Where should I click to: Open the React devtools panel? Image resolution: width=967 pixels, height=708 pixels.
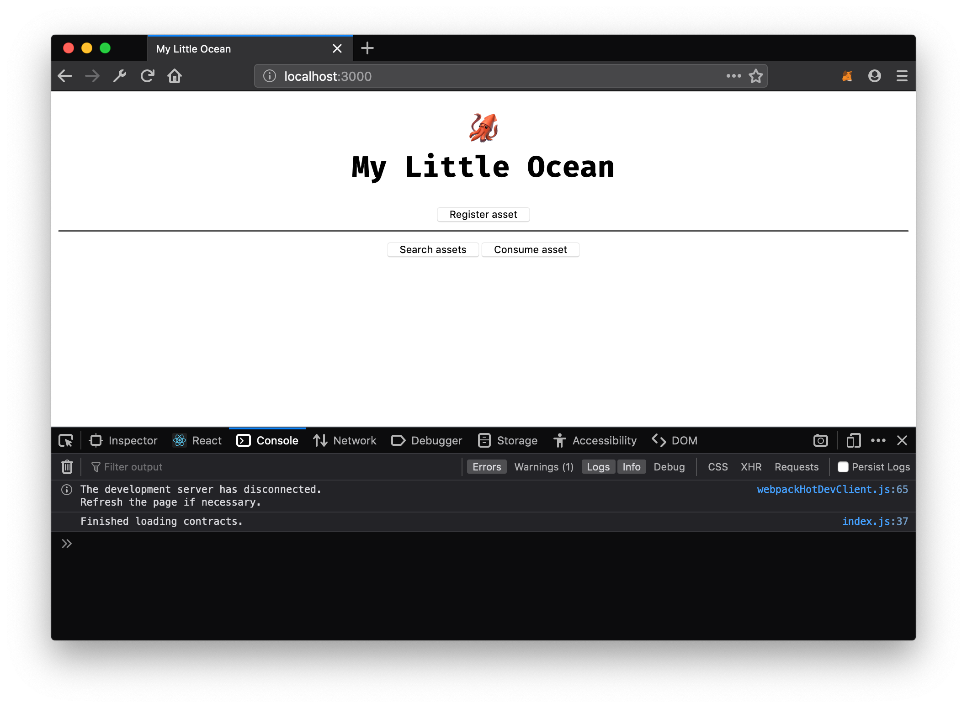(197, 441)
